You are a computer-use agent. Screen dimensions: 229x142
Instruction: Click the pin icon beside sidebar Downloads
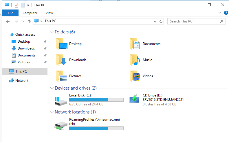click(45, 48)
